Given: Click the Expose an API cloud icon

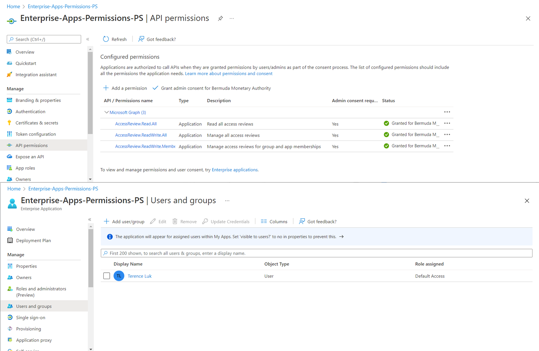Looking at the screenshot, I should (10, 157).
